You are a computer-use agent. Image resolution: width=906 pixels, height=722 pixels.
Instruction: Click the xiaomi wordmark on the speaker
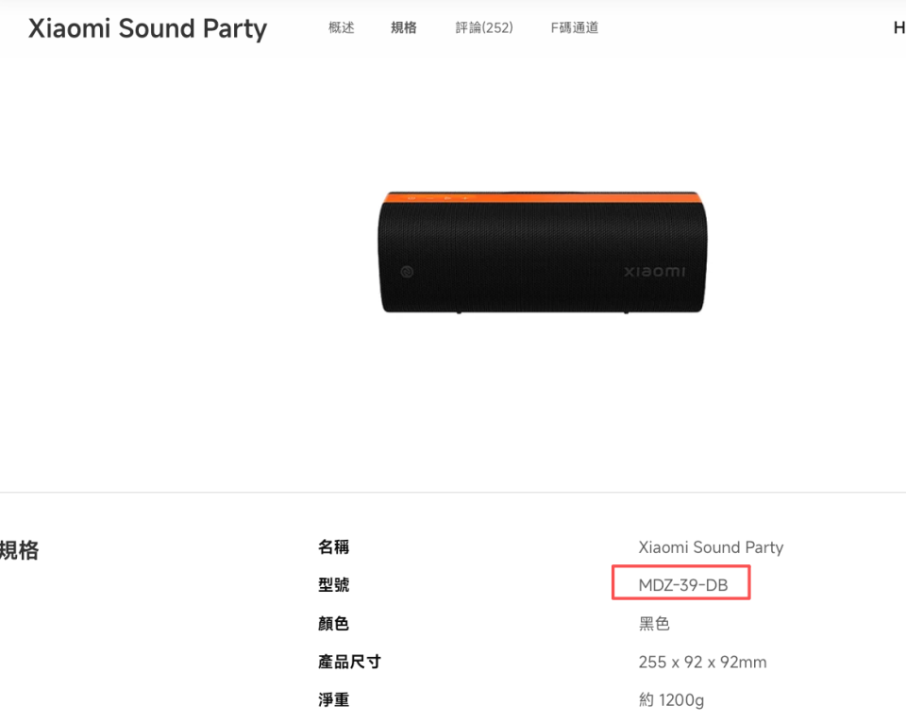click(x=655, y=272)
